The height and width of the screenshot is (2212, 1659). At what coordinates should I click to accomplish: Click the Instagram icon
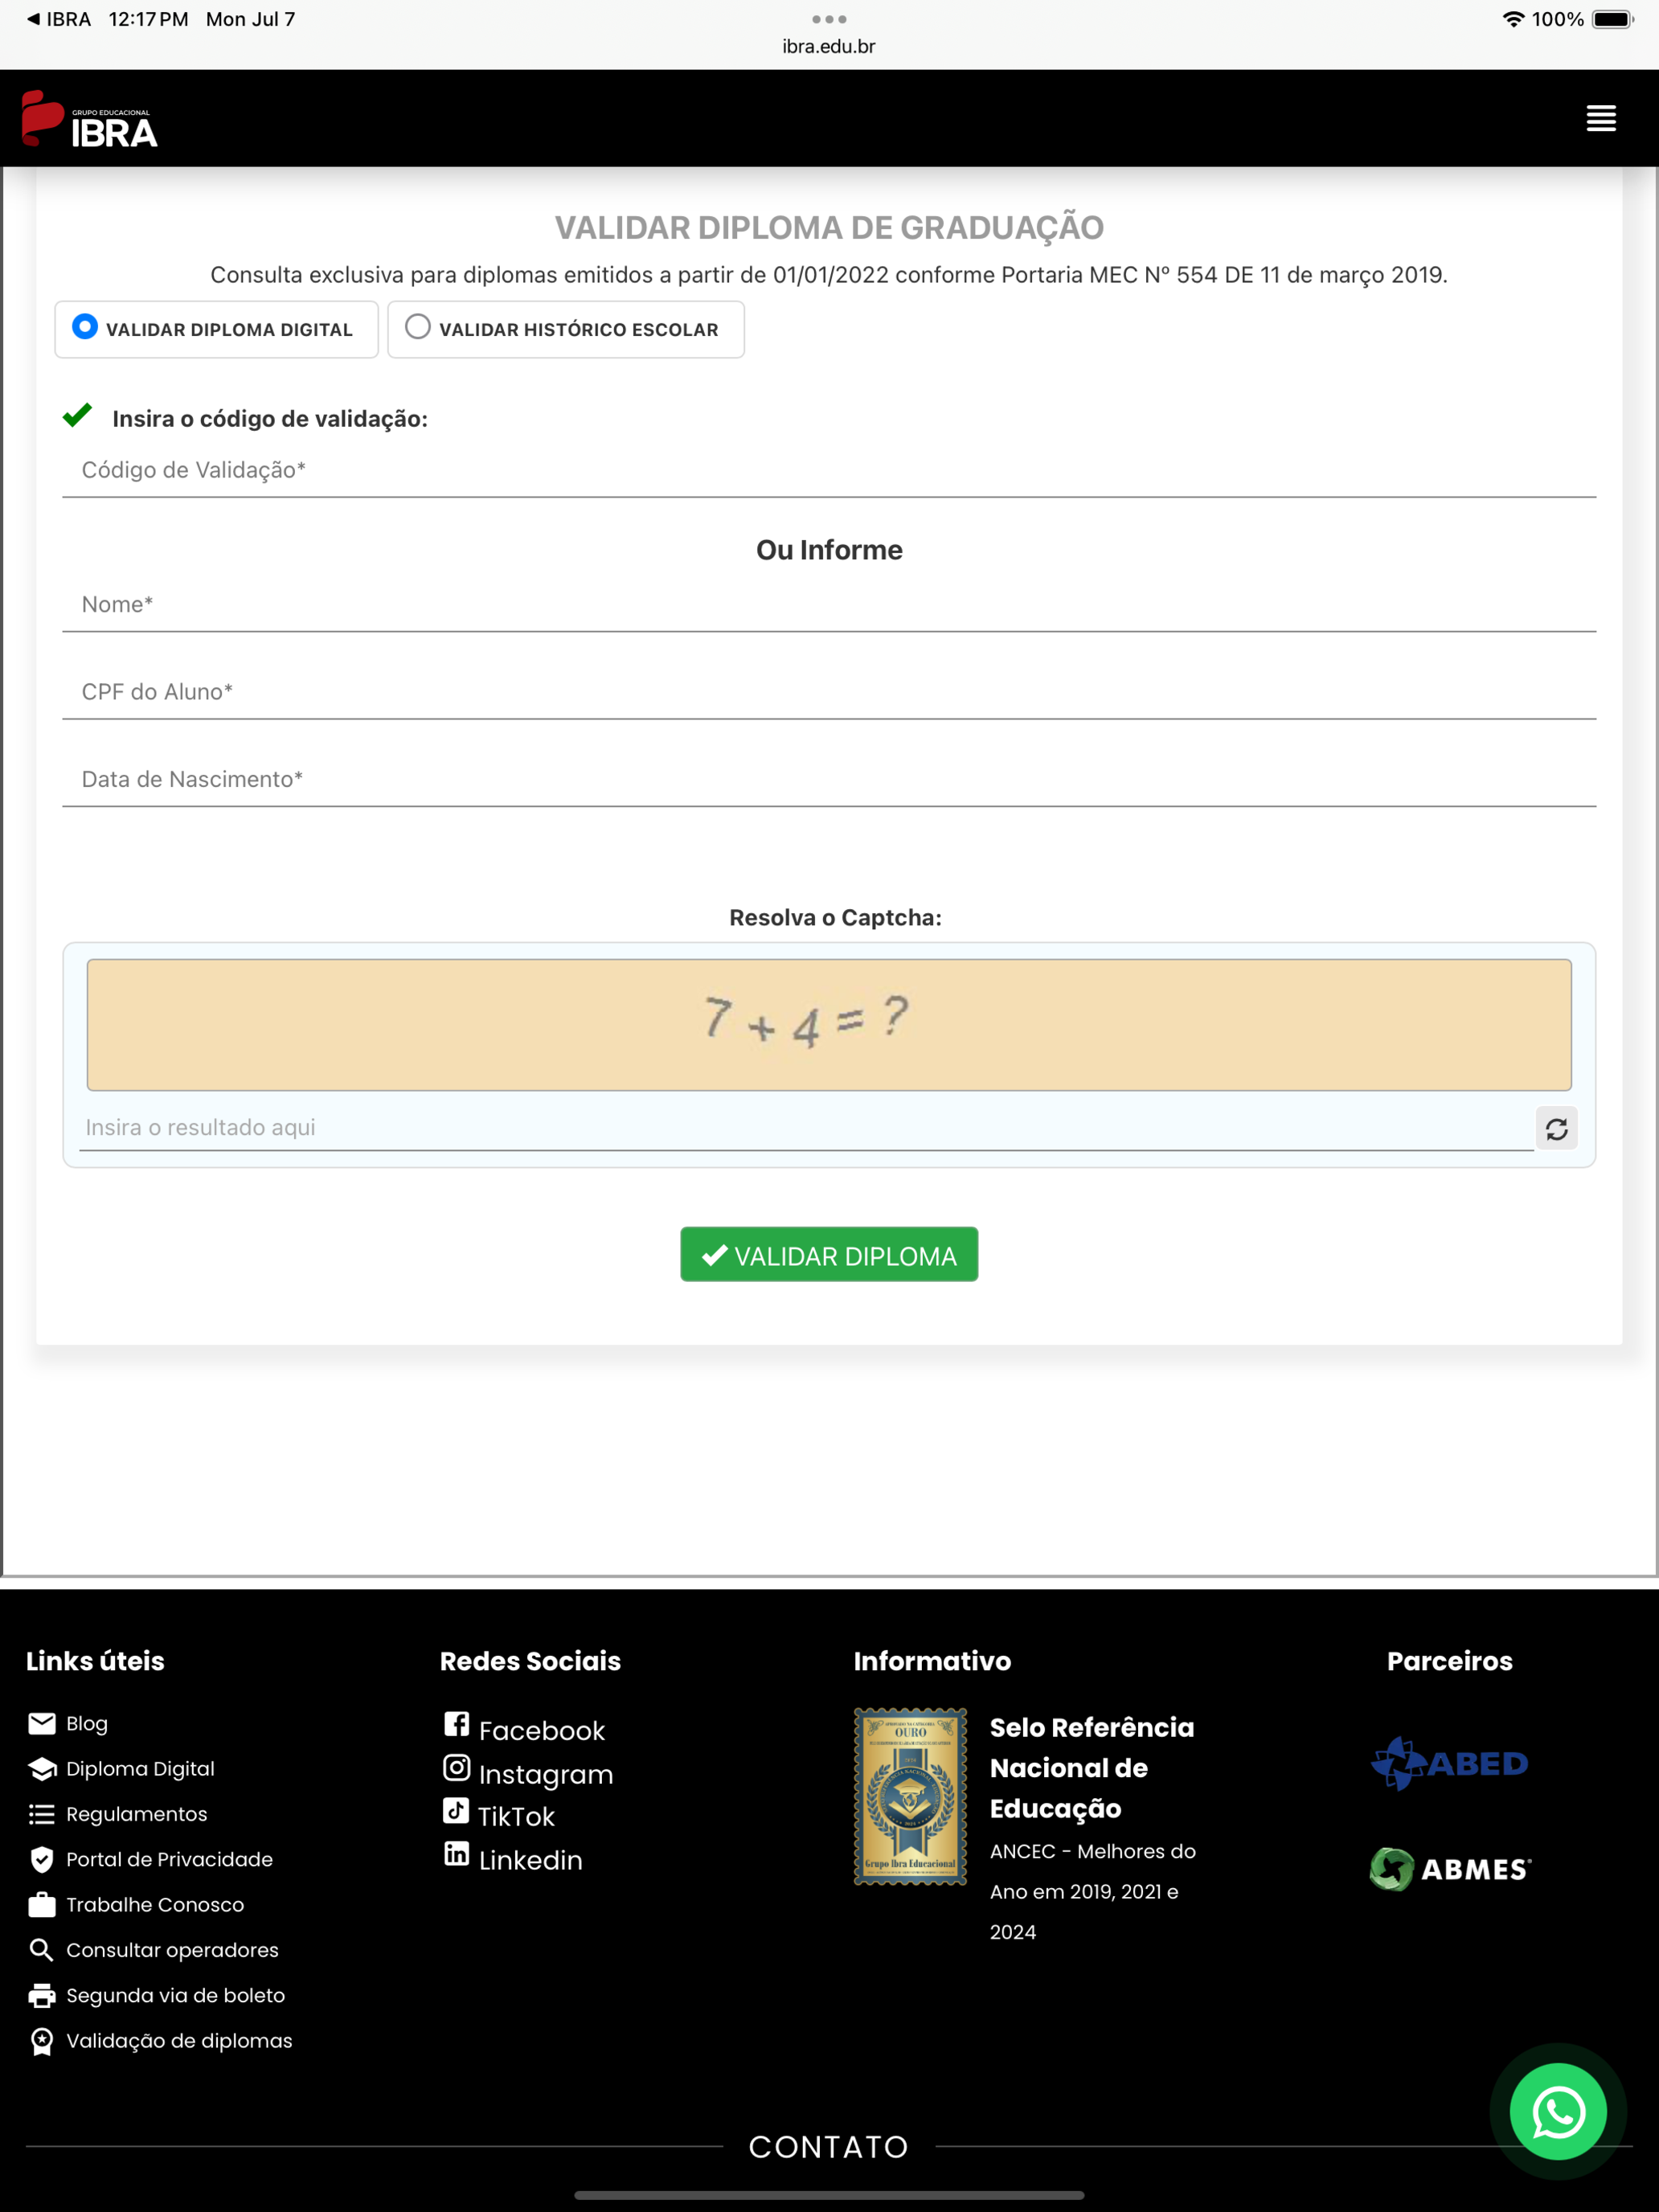456,1768
